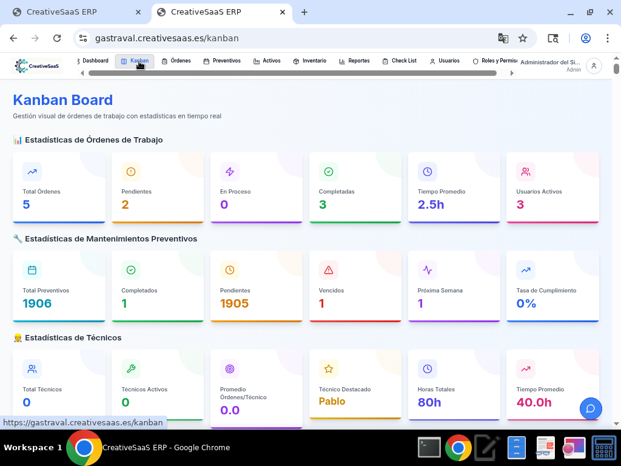Open the admin profile avatar menu

(593, 66)
